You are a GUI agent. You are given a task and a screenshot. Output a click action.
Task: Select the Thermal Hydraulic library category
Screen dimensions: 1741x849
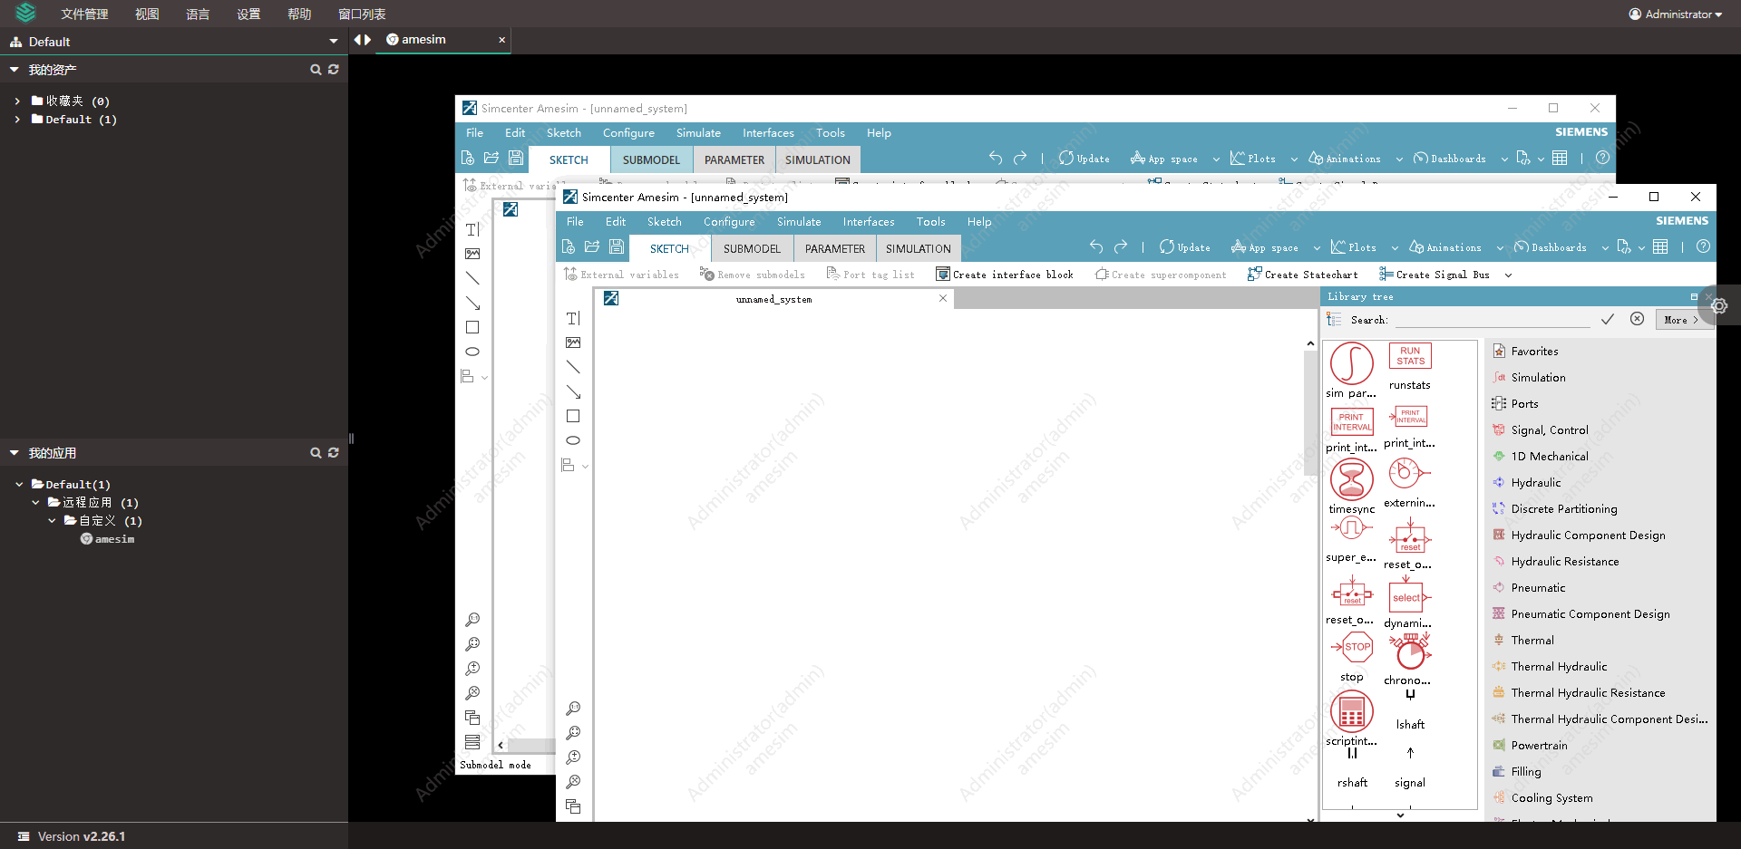(1559, 667)
